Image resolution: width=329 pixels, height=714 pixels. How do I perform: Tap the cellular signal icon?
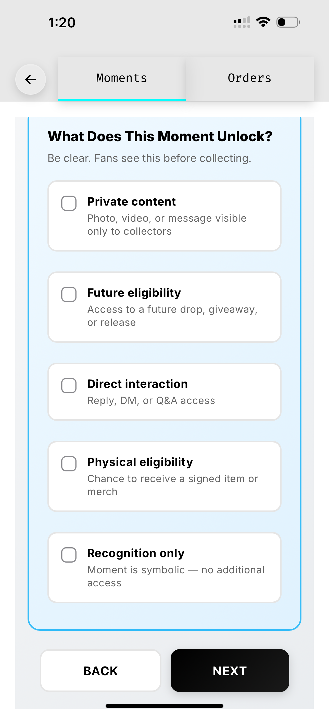pyautogui.click(x=242, y=22)
